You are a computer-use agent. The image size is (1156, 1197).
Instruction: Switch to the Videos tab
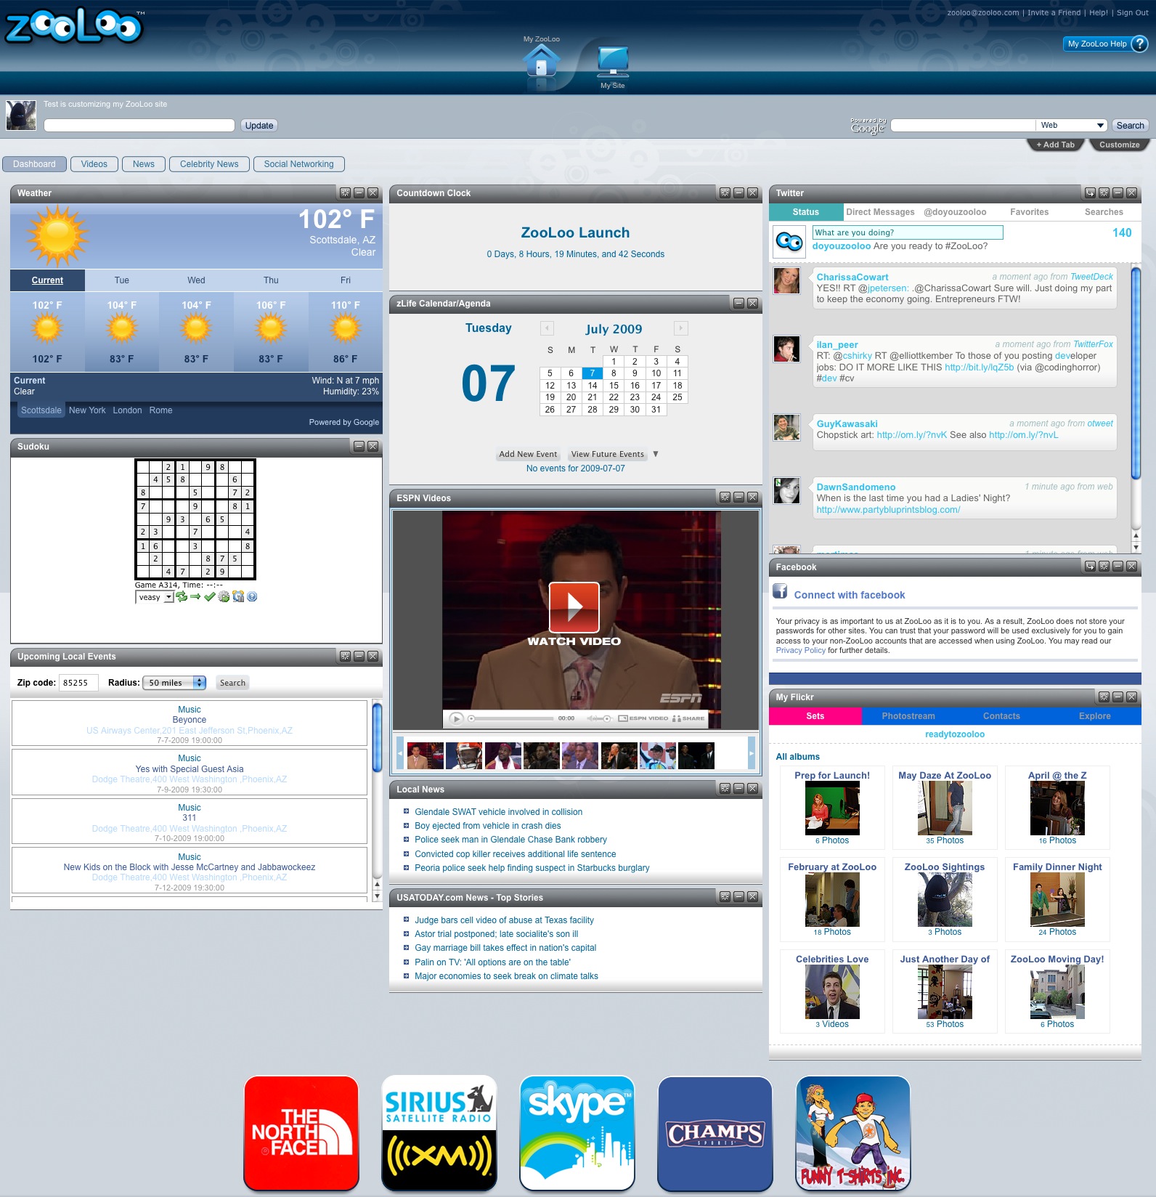click(x=94, y=164)
